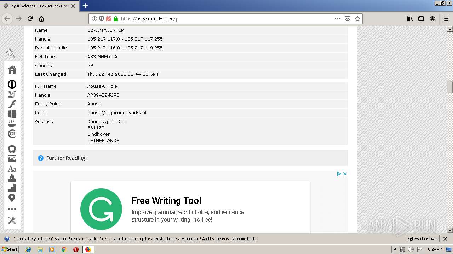Screen dimensions: 453x254
Task: Click the scrollbar up arrow
Action: (450, 29)
